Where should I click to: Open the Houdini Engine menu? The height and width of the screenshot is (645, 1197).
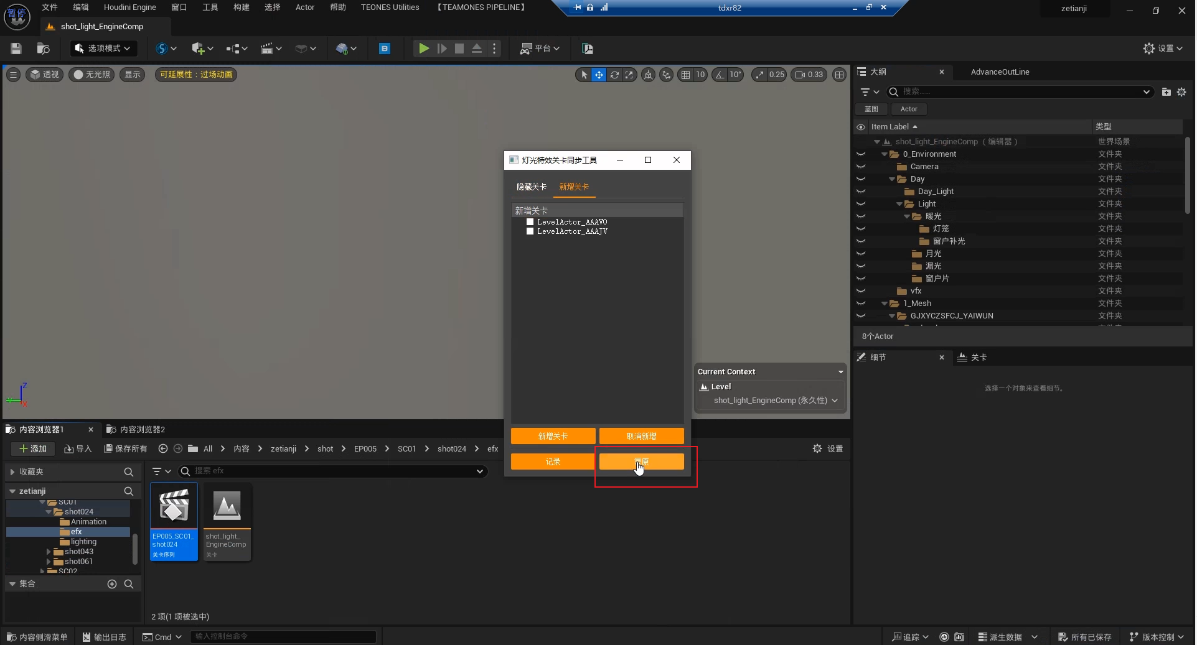tap(129, 7)
